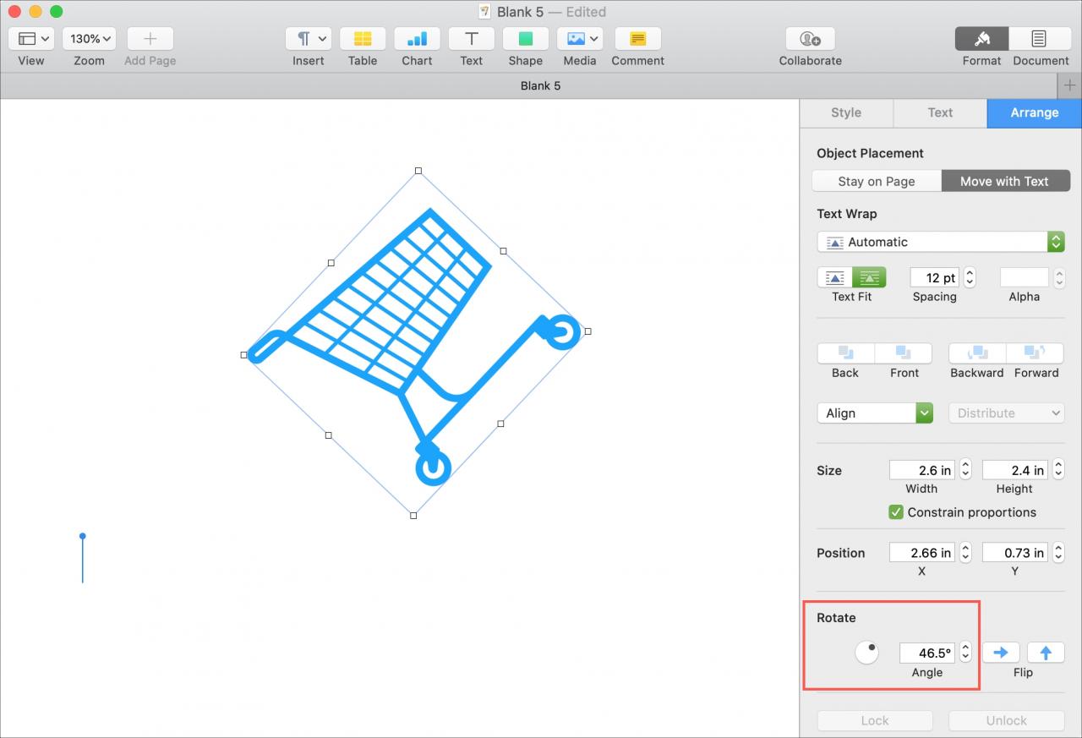Open the Text Wrap Automatic dropdown
The height and width of the screenshot is (738, 1082).
941,242
